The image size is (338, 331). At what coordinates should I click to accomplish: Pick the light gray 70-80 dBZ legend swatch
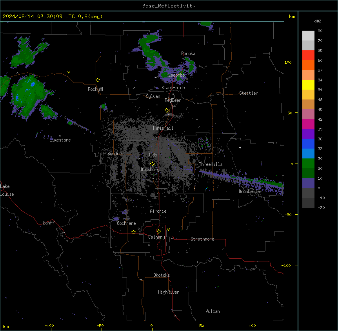(x=308, y=36)
